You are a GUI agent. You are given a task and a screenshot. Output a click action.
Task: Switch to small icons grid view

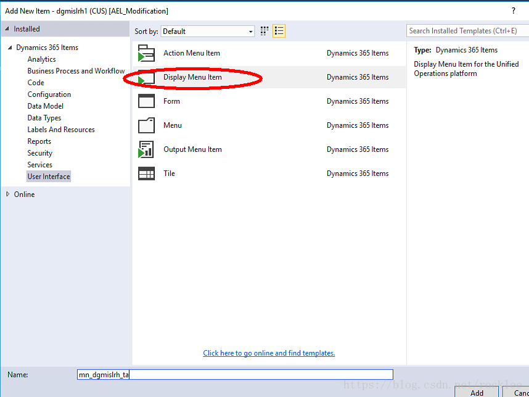(264, 31)
